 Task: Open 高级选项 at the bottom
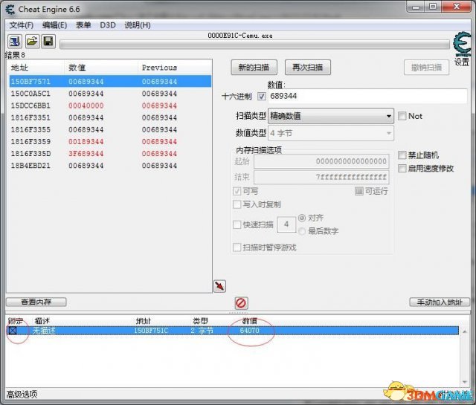22,395
